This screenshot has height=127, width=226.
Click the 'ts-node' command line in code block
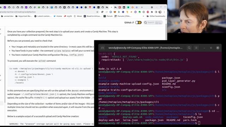(51, 68)
